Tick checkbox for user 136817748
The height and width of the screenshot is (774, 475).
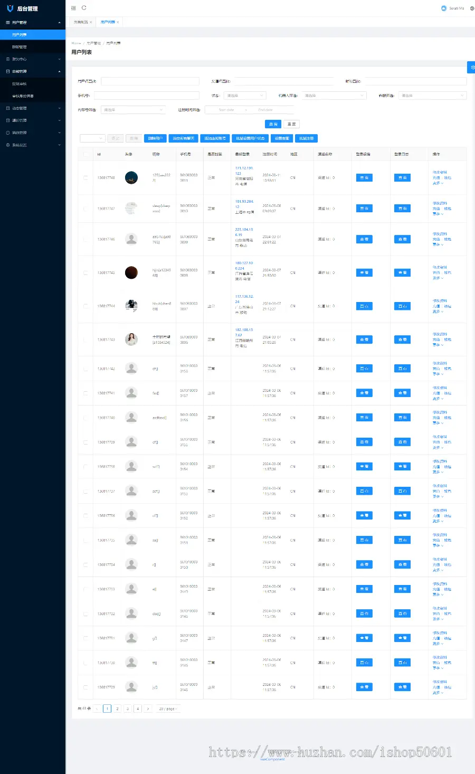coord(85,178)
